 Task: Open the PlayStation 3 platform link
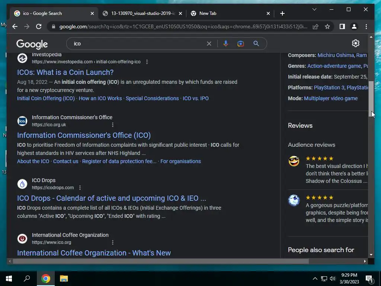pyautogui.click(x=329, y=88)
